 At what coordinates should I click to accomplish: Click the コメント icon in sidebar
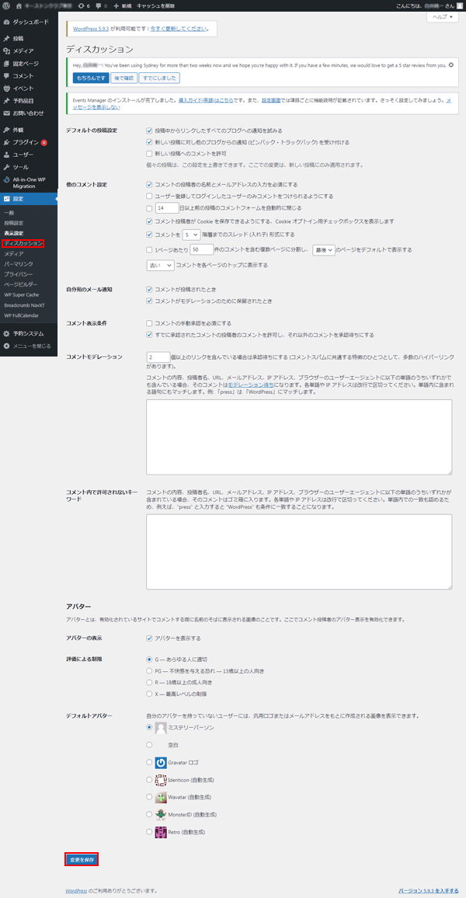tap(6, 75)
